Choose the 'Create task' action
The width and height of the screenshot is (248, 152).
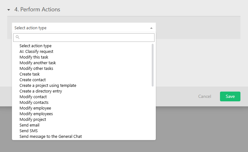point(30,74)
